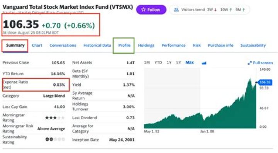Viewport: 278px width, 153px height.
Task: Click the visitors trend people icon
Action: (x=176, y=10)
